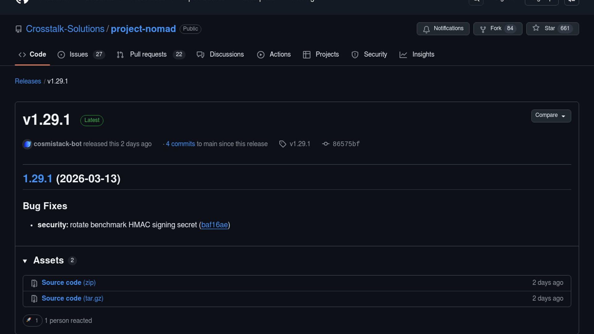Click the Notifications bell button
This screenshot has height=334, width=594.
pos(443,29)
